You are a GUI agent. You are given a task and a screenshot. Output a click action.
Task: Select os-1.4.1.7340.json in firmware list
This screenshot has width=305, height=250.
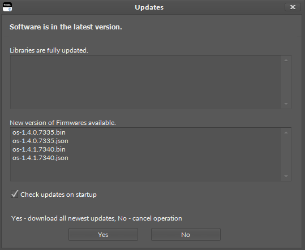40,158
